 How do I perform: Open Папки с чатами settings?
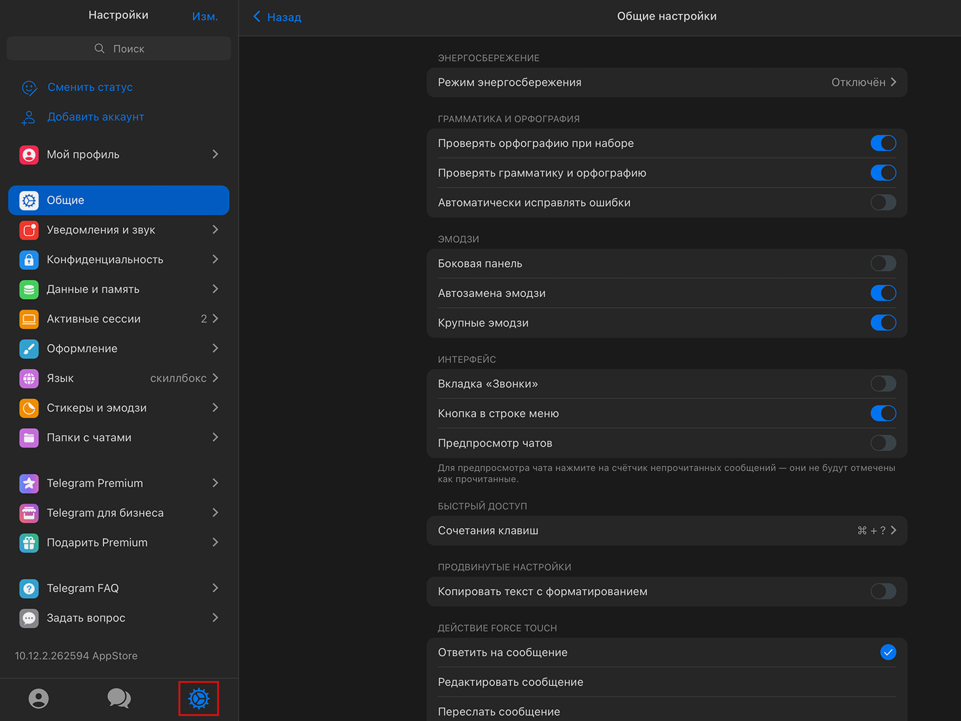click(x=119, y=438)
